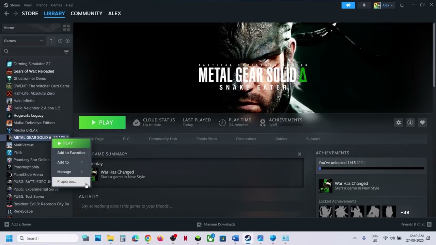This screenshot has width=436, height=245.
Task: Open the DLC tab
Action: [x=126, y=139]
